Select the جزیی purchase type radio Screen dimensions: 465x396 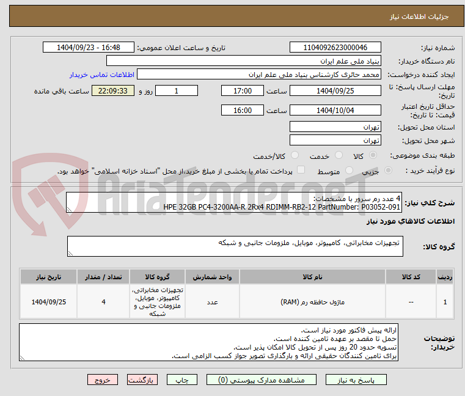pos(388,170)
